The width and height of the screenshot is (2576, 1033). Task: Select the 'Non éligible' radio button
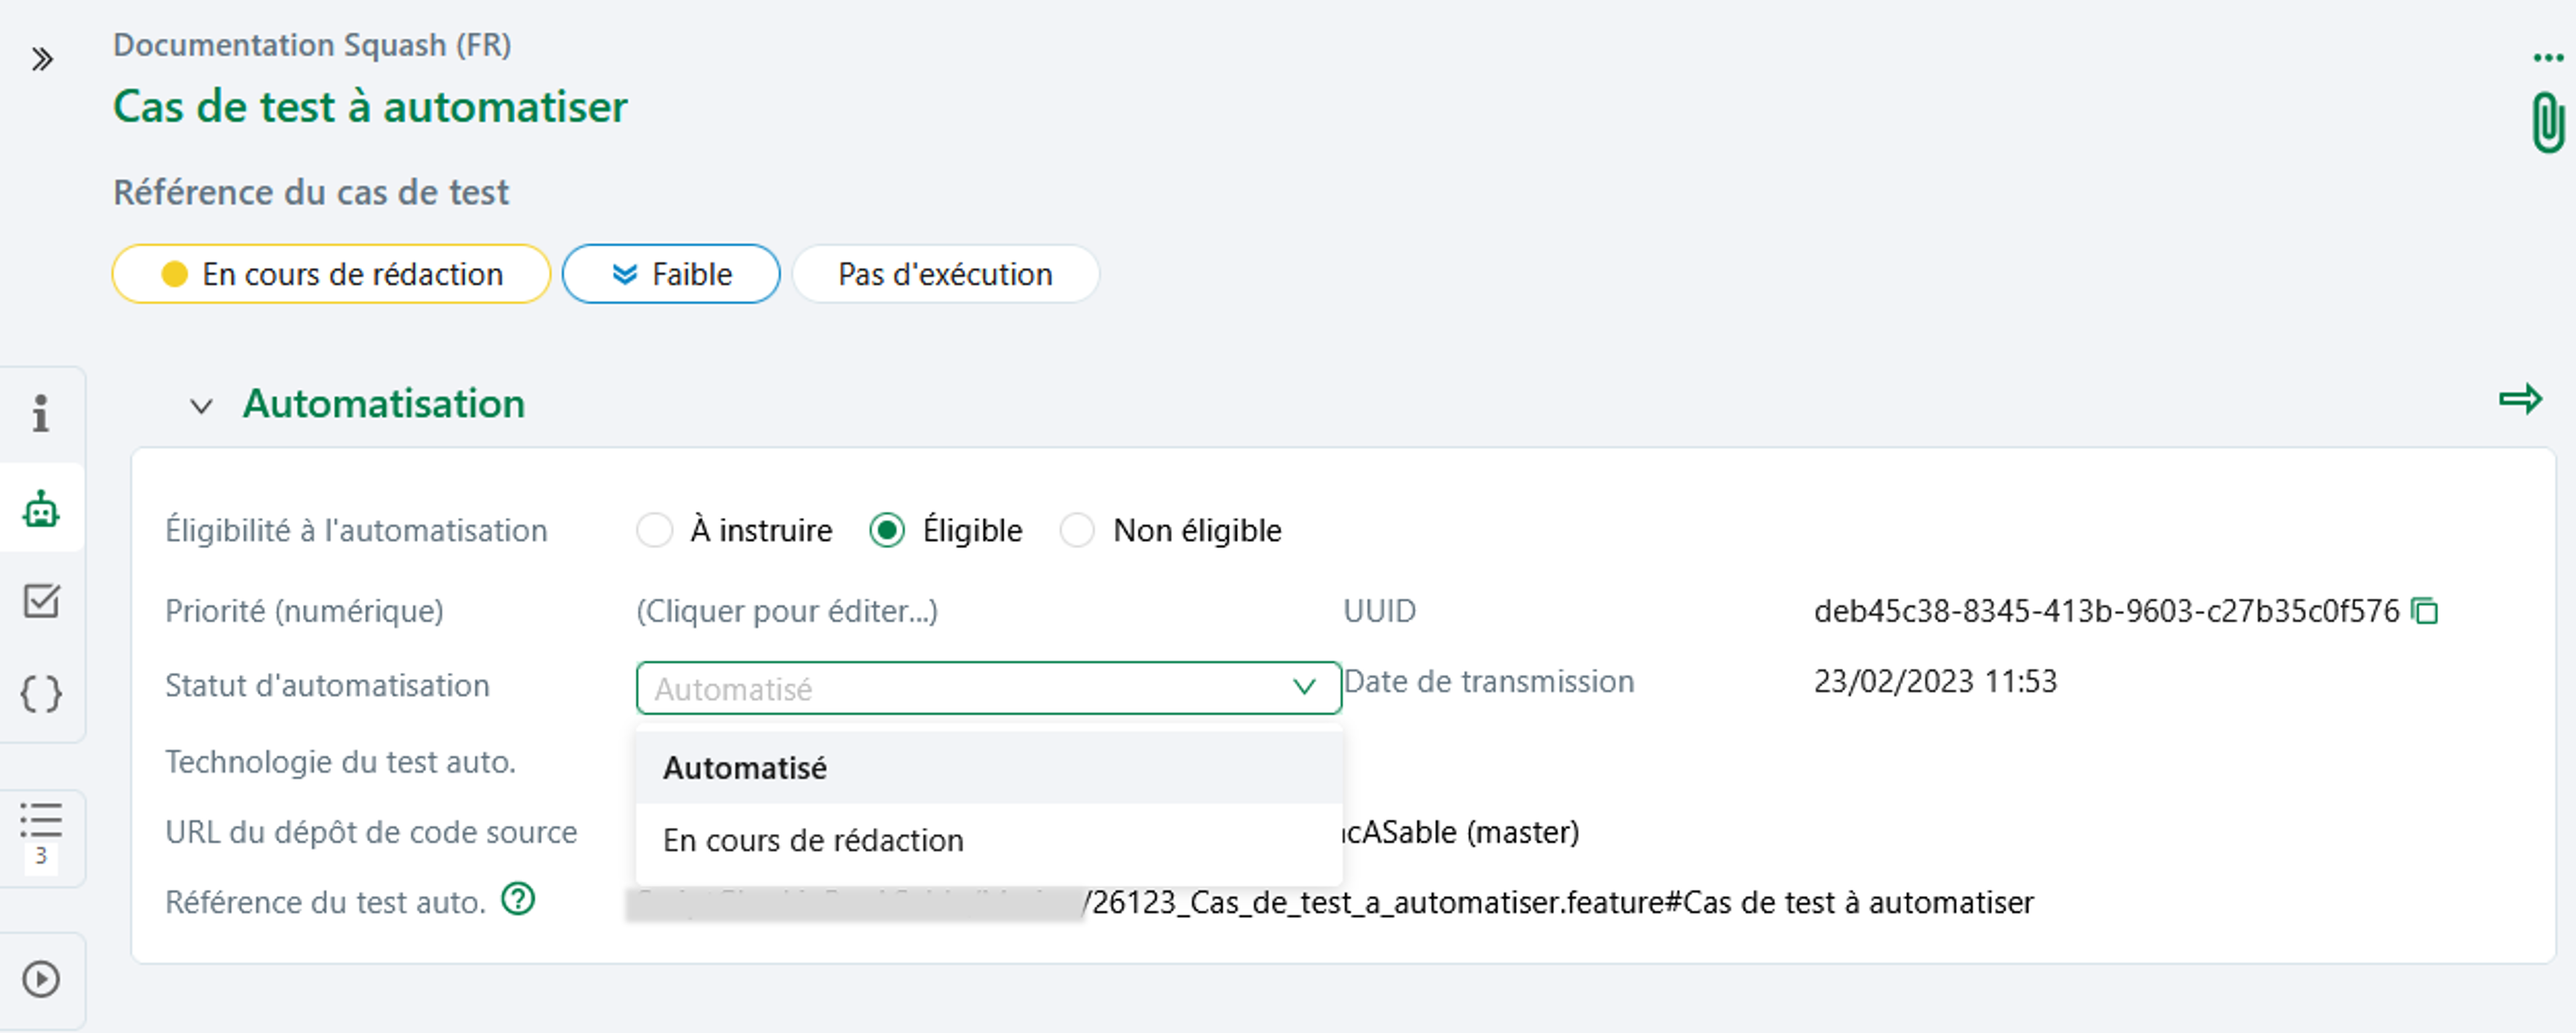click(1076, 530)
